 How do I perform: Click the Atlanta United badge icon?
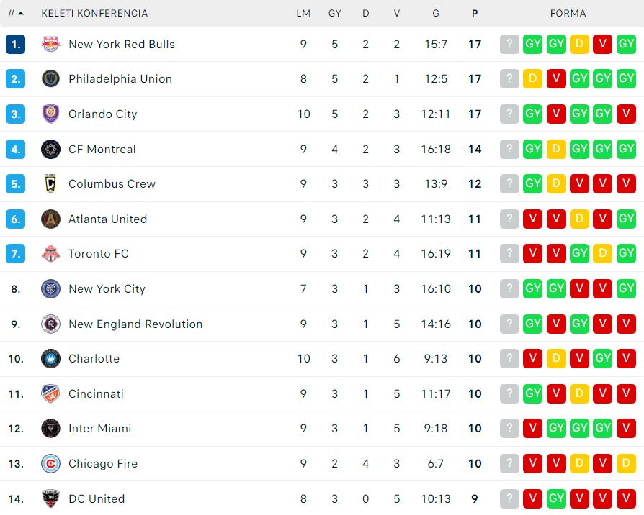51,219
